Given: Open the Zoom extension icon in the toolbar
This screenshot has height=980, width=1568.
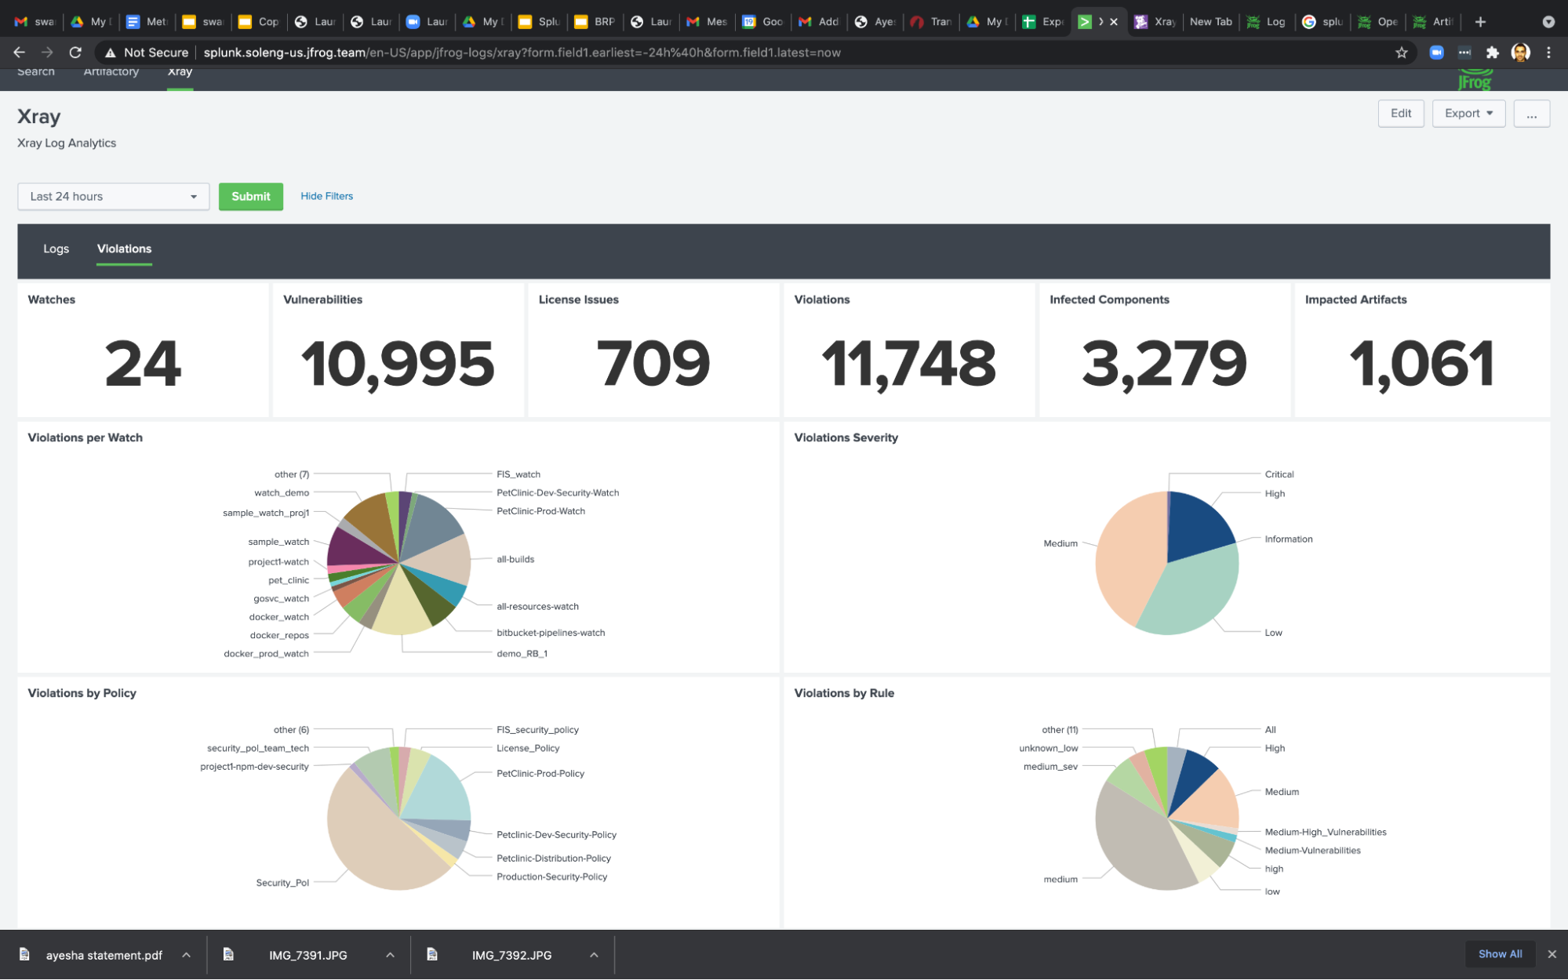Looking at the screenshot, I should click(1436, 53).
